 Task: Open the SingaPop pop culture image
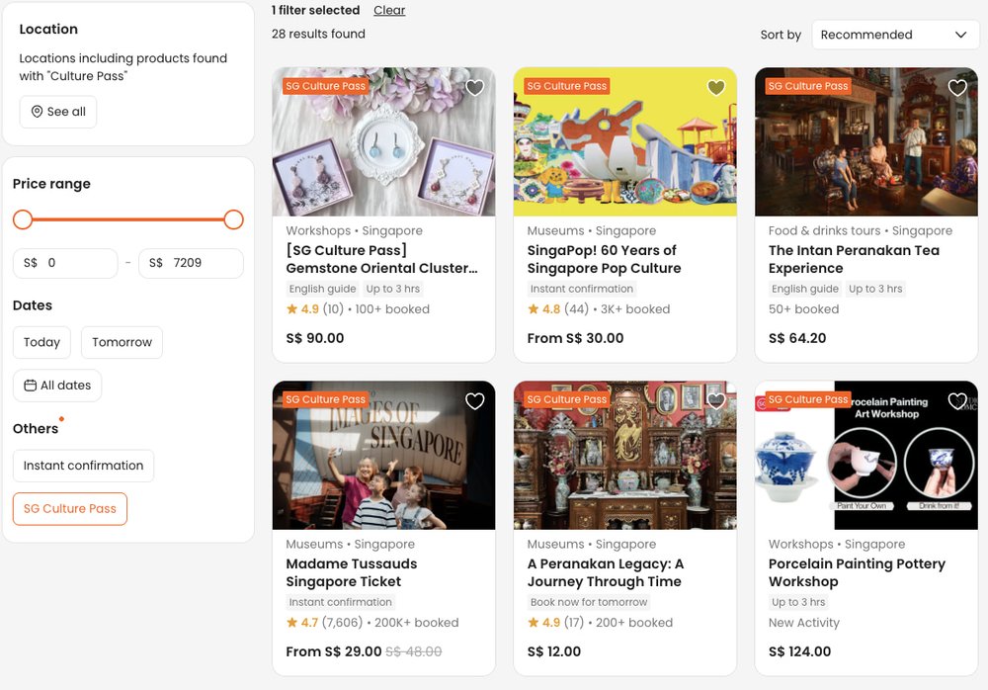(624, 141)
